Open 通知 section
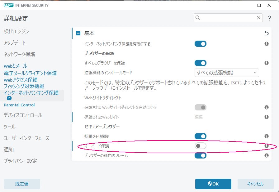The width and height of the screenshot is (279, 192). click(x=9, y=150)
